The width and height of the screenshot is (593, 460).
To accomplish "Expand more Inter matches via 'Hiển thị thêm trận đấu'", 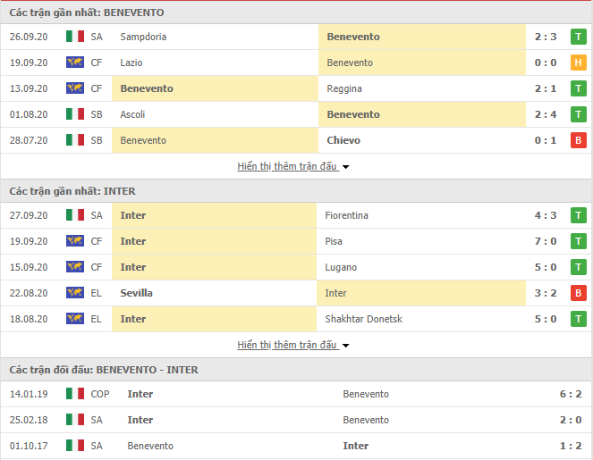I will coord(287,345).
